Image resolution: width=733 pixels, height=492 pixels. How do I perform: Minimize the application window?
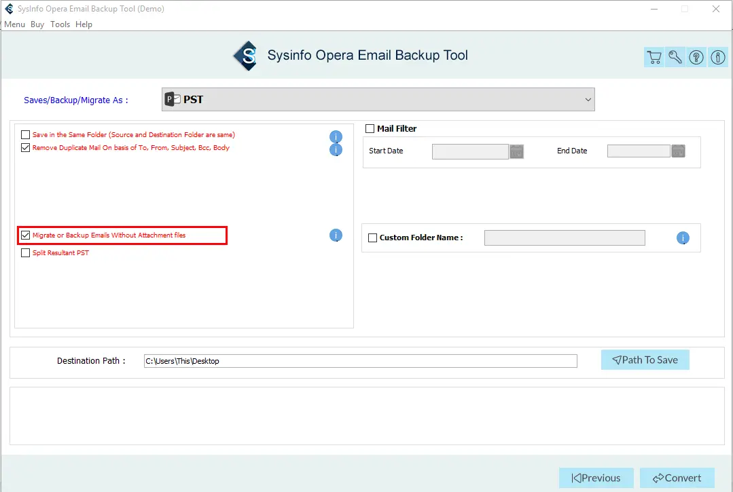click(654, 9)
